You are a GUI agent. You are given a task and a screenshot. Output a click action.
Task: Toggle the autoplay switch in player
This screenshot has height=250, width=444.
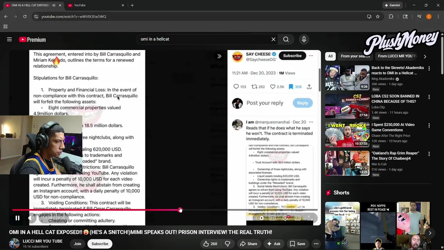(261, 218)
